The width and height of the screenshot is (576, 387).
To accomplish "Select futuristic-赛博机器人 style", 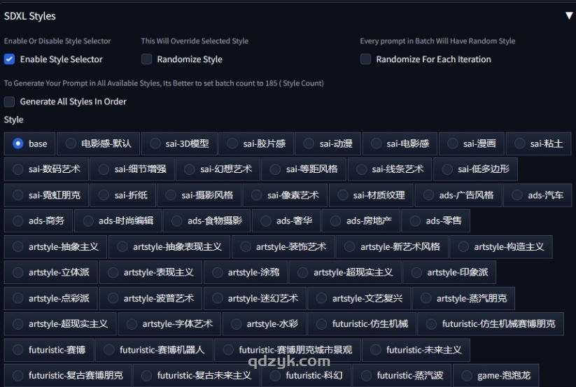I will (x=109, y=350).
